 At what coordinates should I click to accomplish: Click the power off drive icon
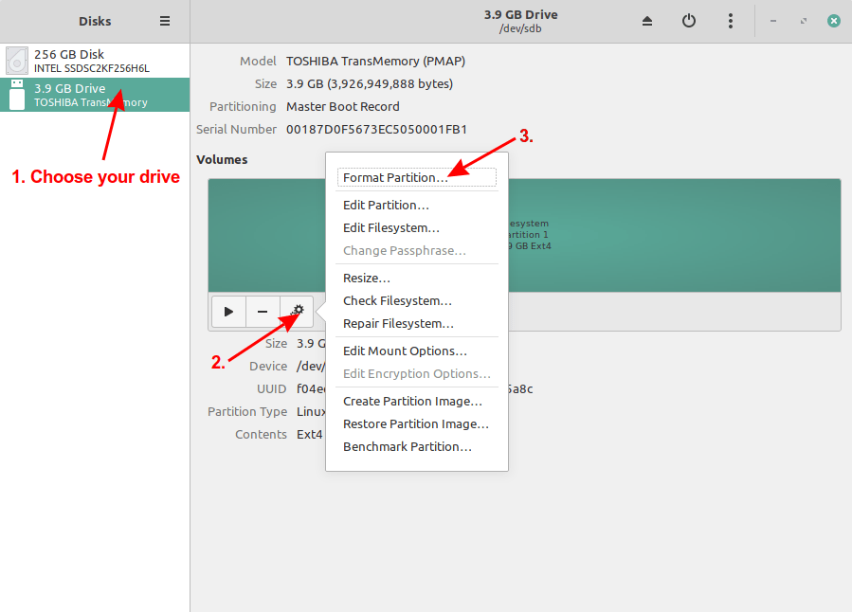689,20
